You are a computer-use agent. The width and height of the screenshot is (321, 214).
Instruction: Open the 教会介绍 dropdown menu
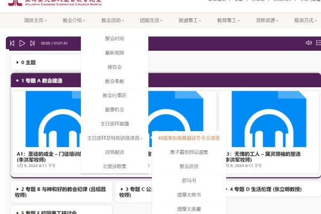73,20
